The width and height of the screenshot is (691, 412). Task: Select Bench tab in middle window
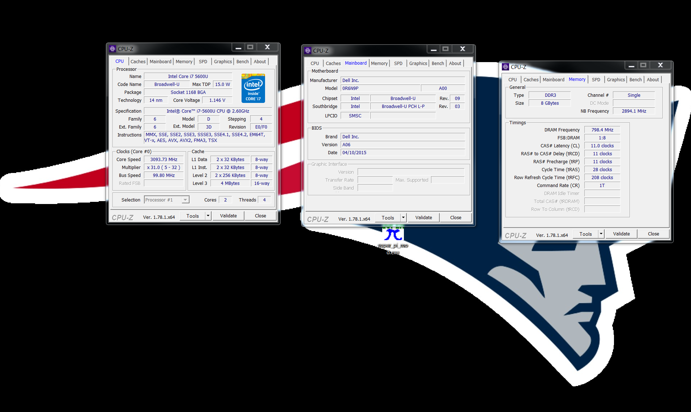[x=438, y=64]
